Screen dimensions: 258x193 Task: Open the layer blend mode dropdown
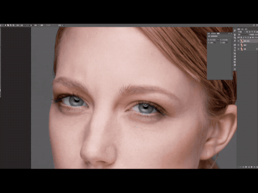[x=243, y=35]
